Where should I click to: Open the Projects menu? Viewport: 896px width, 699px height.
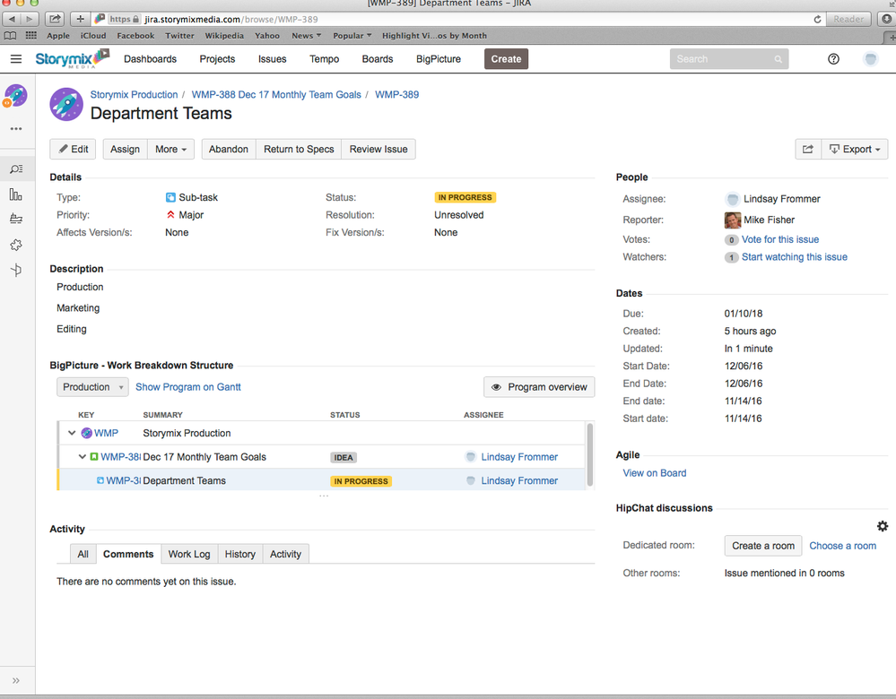(217, 59)
